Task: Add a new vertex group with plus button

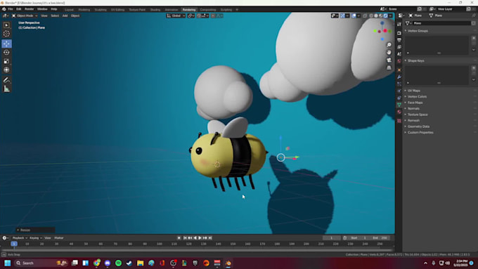Action: click(474, 38)
